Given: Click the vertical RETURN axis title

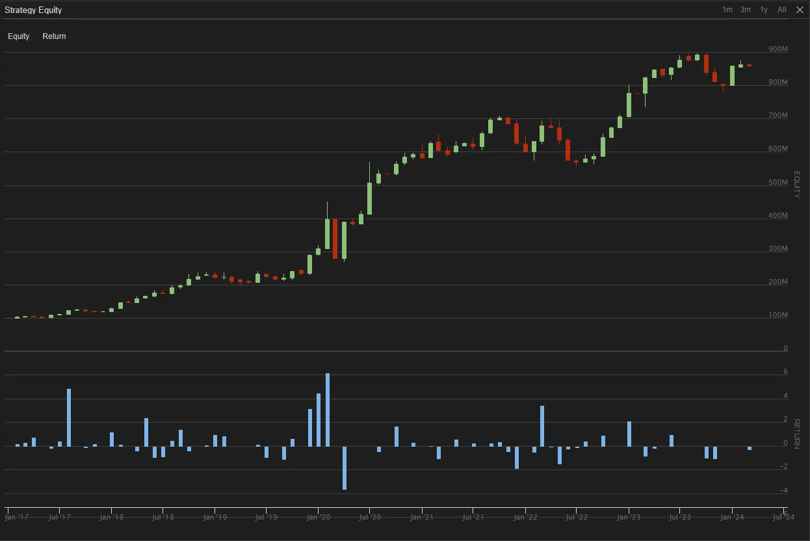Looking at the screenshot, I should [x=797, y=433].
